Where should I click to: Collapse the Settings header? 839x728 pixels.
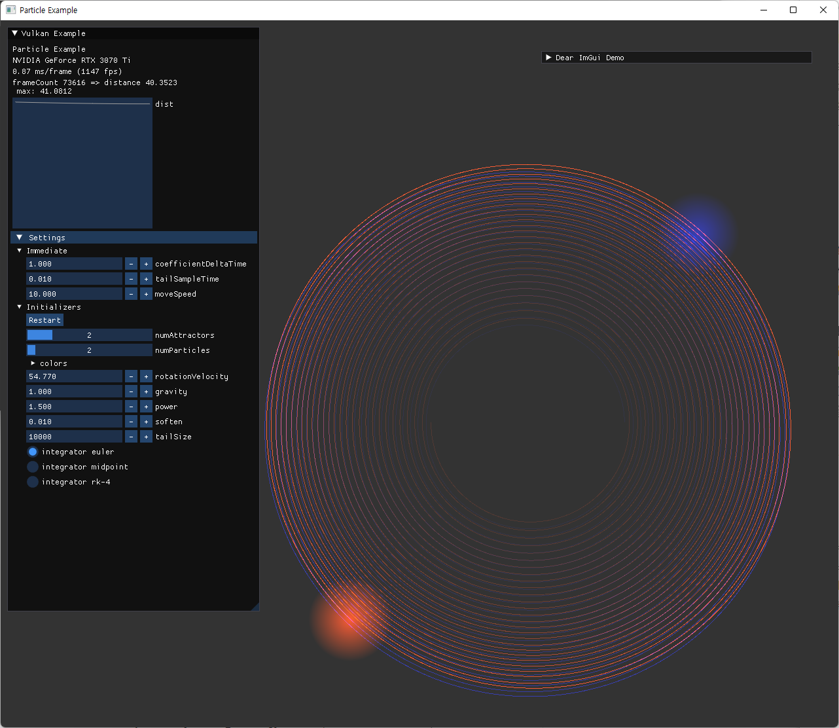134,238
